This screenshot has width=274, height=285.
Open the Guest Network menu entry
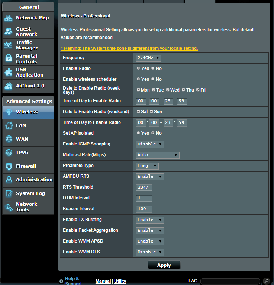(x=28, y=32)
